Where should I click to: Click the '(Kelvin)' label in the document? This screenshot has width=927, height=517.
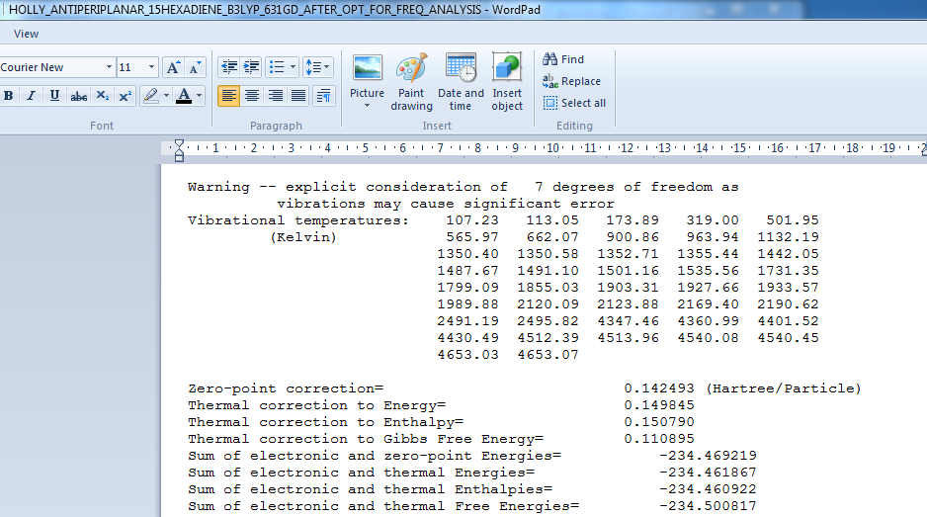click(x=303, y=237)
